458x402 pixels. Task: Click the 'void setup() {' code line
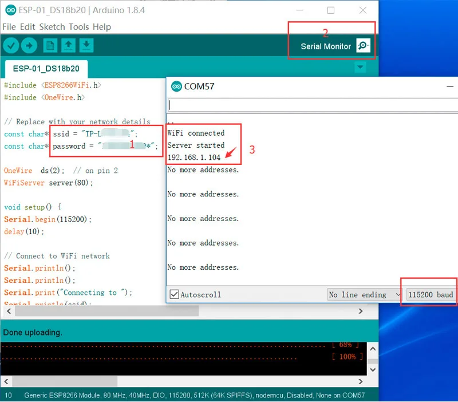coord(33,207)
